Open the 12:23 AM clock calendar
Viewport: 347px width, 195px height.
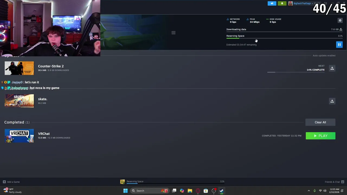(x=334, y=191)
